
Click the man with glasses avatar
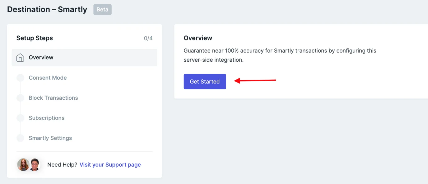(35, 165)
